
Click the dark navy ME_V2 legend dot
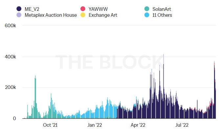tap(19, 9)
